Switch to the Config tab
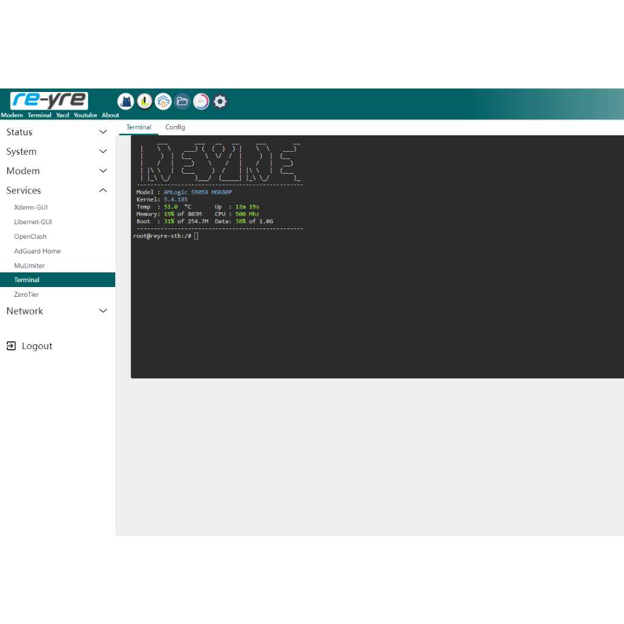Viewport: 624px width, 624px height. click(x=175, y=127)
